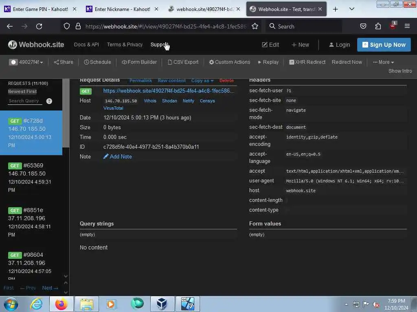Screen dimensions: 417x312
Task: Open Windows Start menu
Action: pyautogui.click(x=11, y=304)
